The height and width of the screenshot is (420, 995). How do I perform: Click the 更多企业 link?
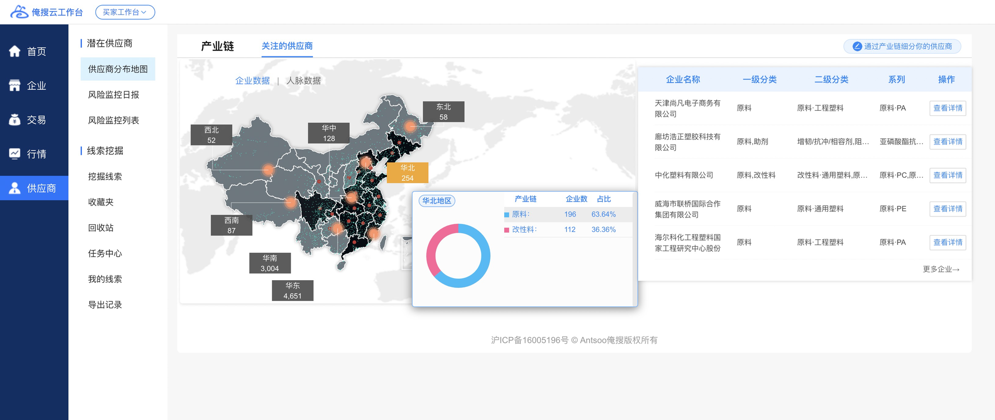pos(941,269)
